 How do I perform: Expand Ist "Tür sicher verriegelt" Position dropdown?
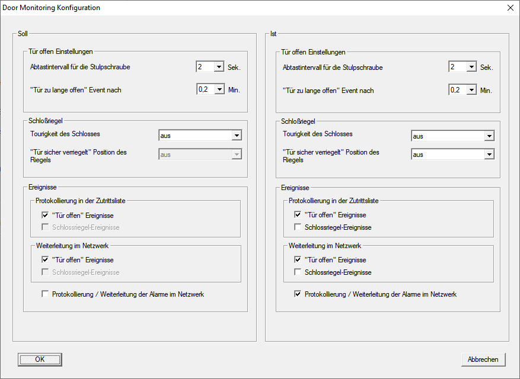coord(489,155)
